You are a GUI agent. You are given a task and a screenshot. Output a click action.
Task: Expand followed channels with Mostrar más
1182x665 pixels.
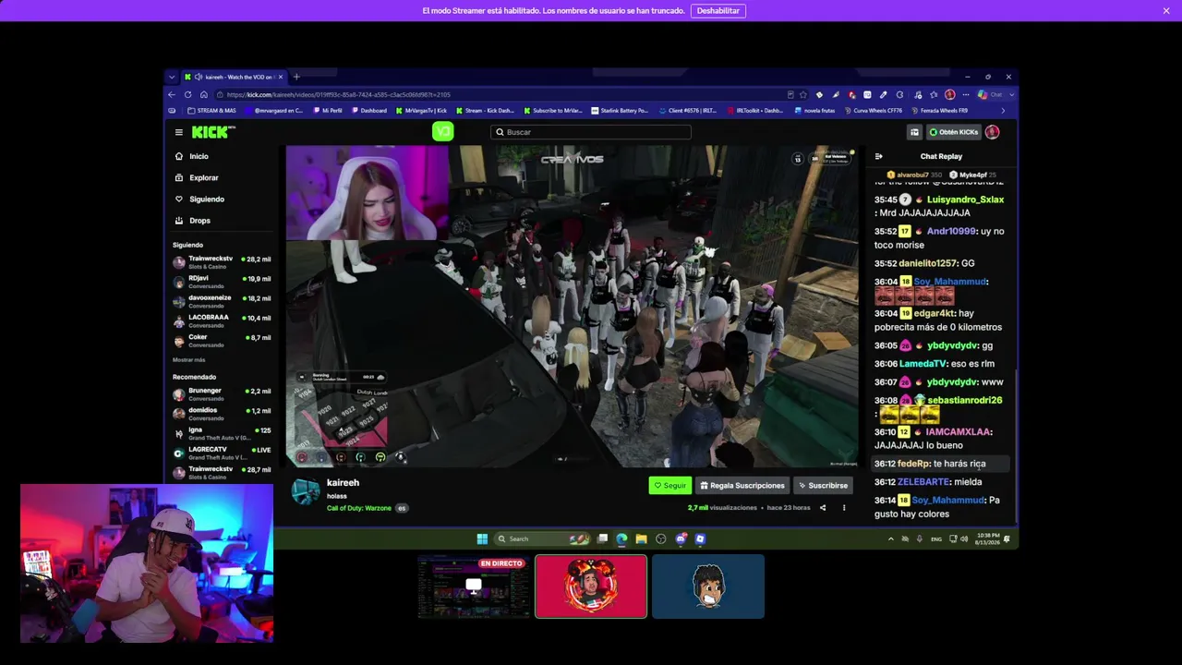[x=189, y=359]
